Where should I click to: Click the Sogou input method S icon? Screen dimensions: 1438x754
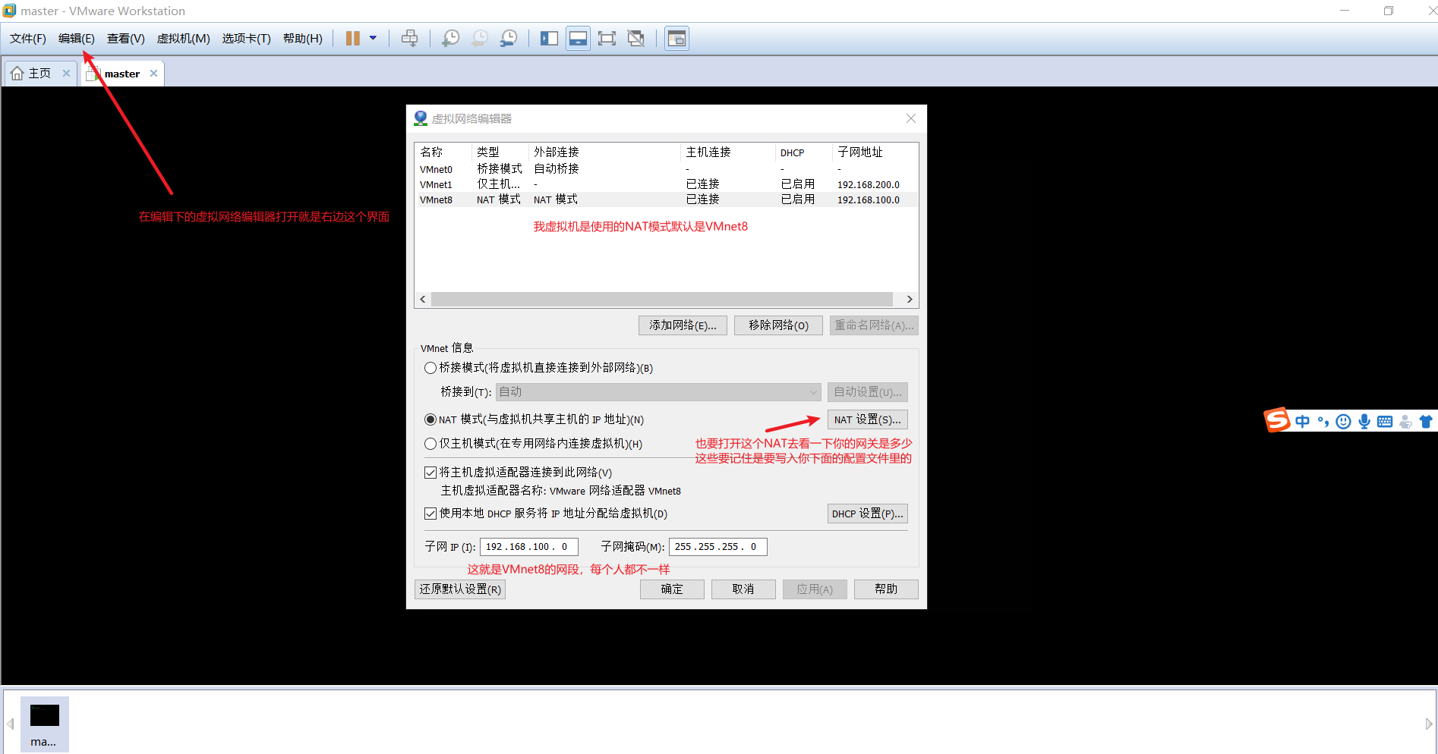[1277, 420]
